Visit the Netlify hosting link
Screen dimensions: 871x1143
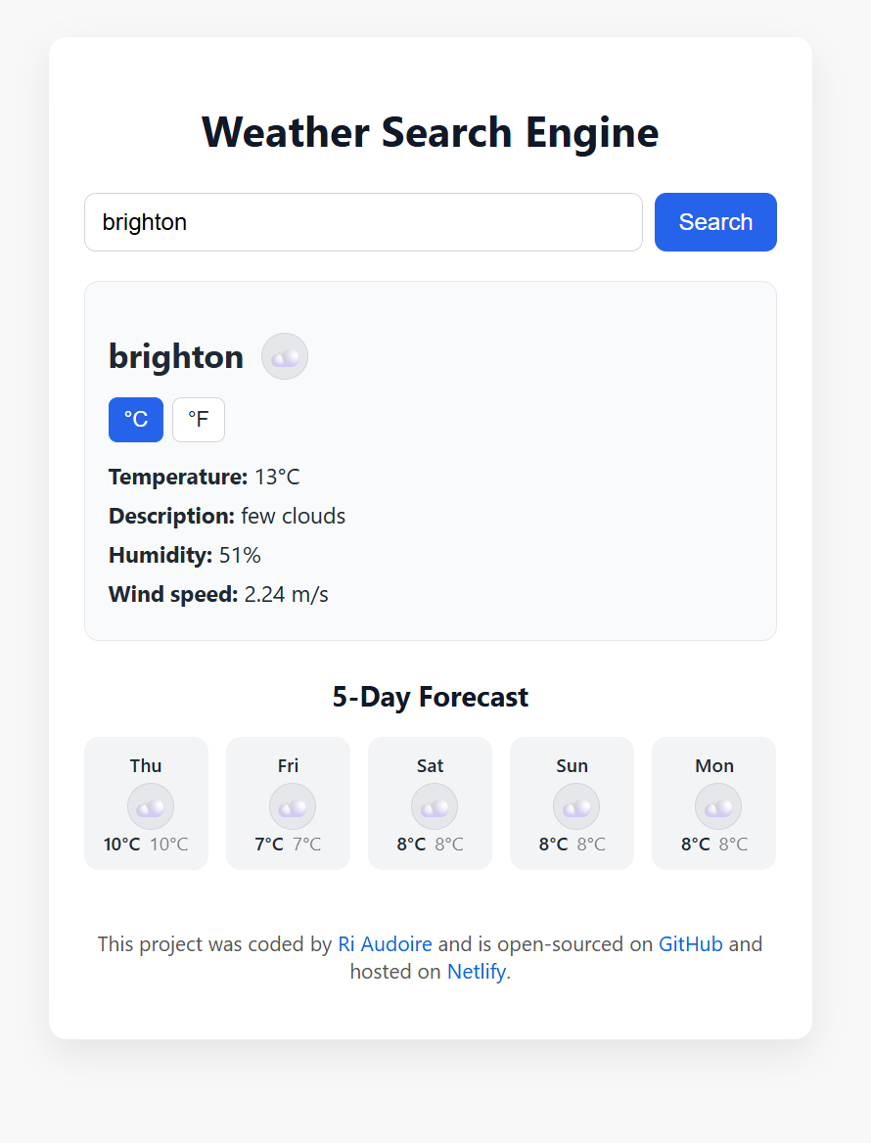(477, 973)
